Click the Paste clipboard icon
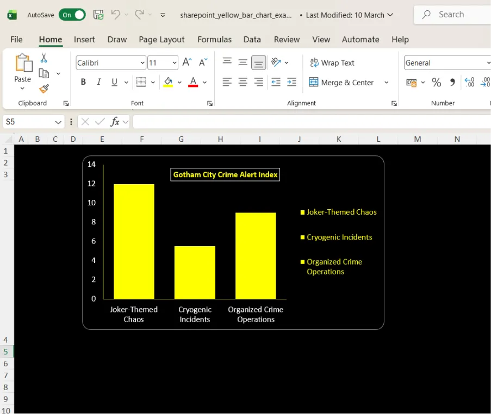Screen dimensions: 491x414 tap(23, 63)
